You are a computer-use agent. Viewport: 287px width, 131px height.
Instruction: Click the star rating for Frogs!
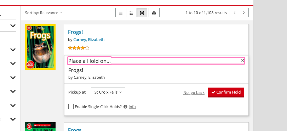[x=79, y=48]
